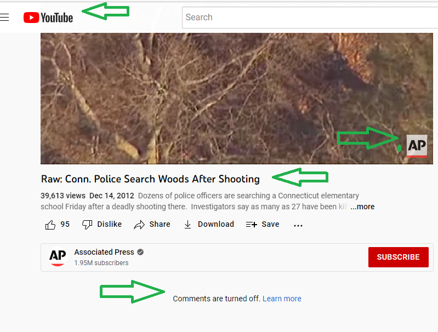Go to YouTube home via logo
The width and height of the screenshot is (438, 332).
coord(48,18)
